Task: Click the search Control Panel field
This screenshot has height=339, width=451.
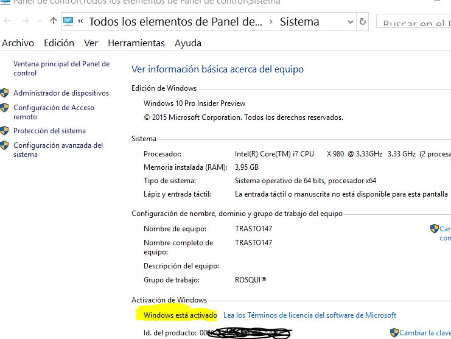Action: coord(414,22)
